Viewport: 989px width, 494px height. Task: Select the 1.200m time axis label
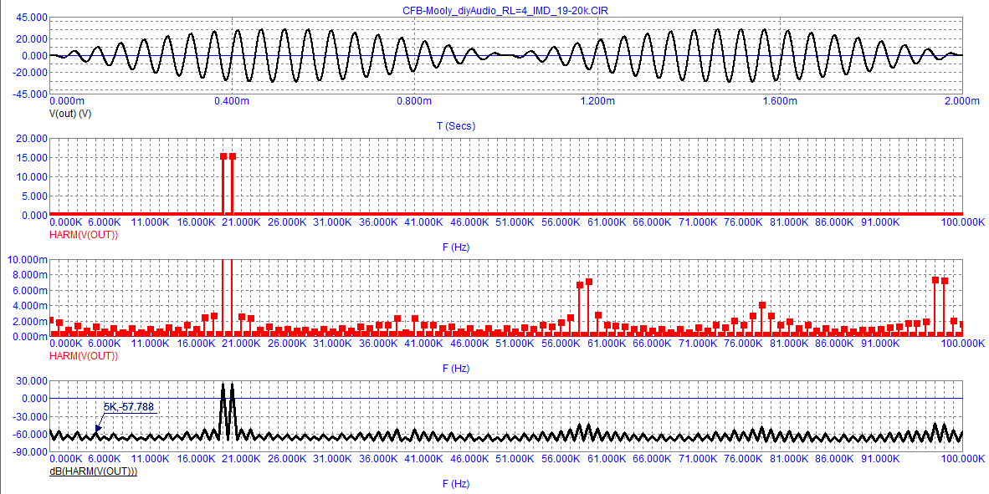coord(597,101)
